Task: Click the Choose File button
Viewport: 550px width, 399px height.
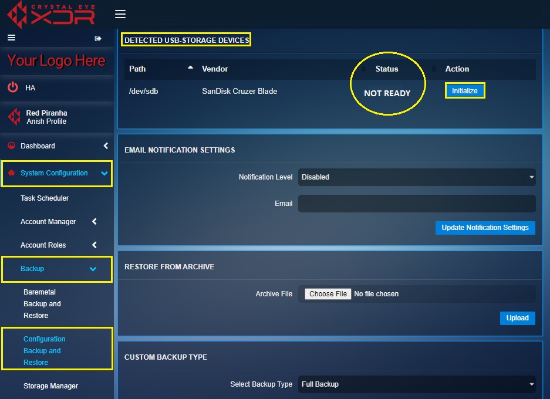Action: [x=328, y=294]
